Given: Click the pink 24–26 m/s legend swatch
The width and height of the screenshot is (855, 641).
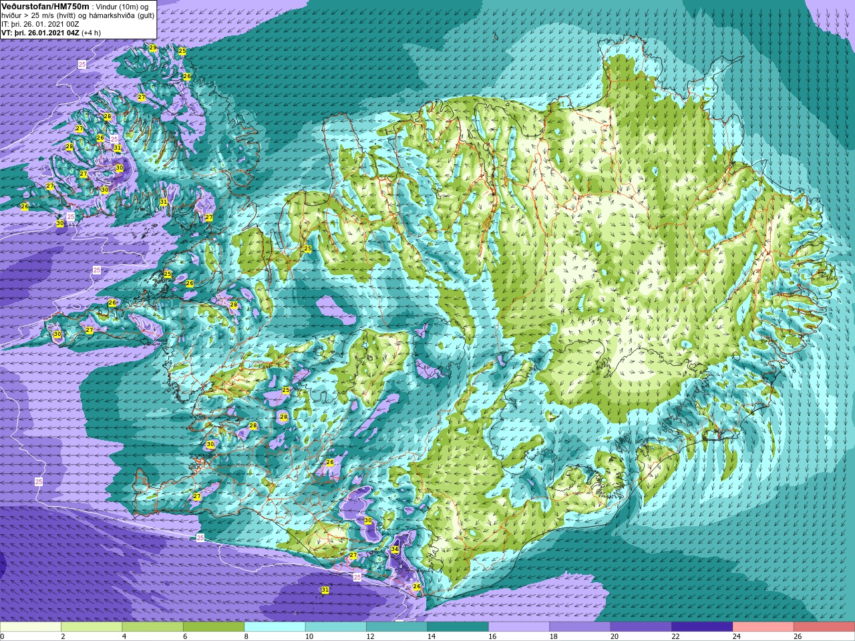Looking at the screenshot, I should 763,627.
